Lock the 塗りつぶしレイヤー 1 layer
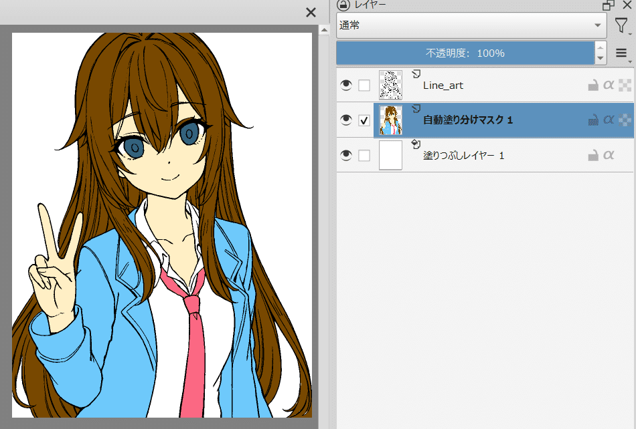The height and width of the screenshot is (429, 636). tap(593, 155)
